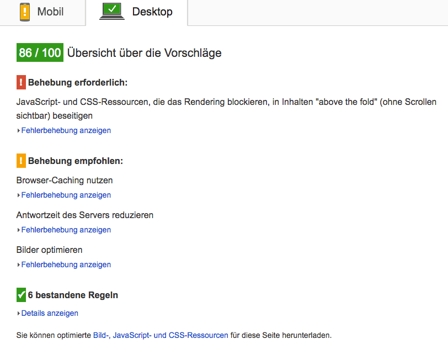Click the text Bilder optimieren
The height and width of the screenshot is (344, 448).
tap(50, 250)
